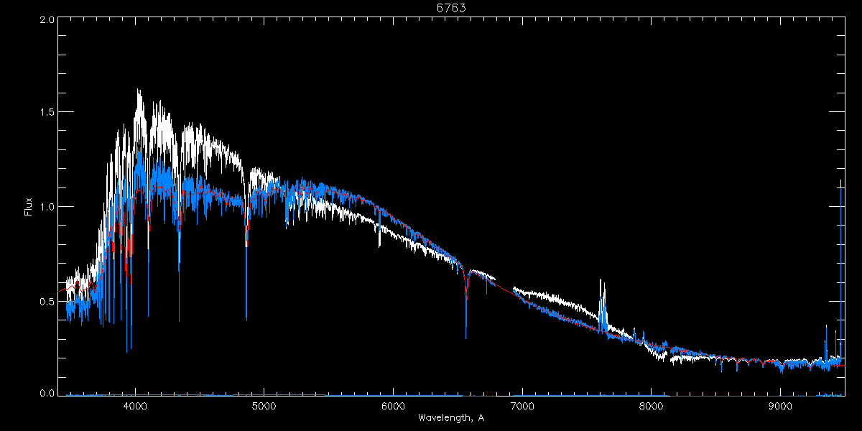Click the emission spike near 7600 Å
The width and height of the screenshot is (862, 431).
[602, 305]
